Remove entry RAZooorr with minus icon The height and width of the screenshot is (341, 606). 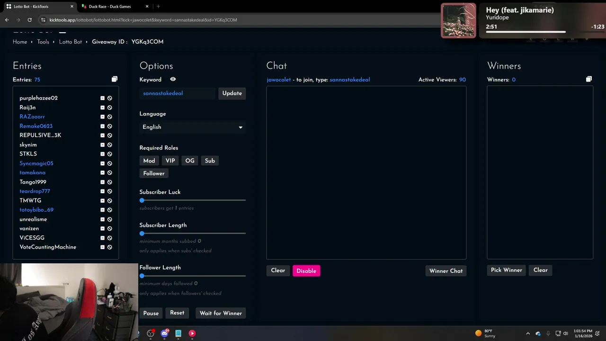(x=102, y=117)
